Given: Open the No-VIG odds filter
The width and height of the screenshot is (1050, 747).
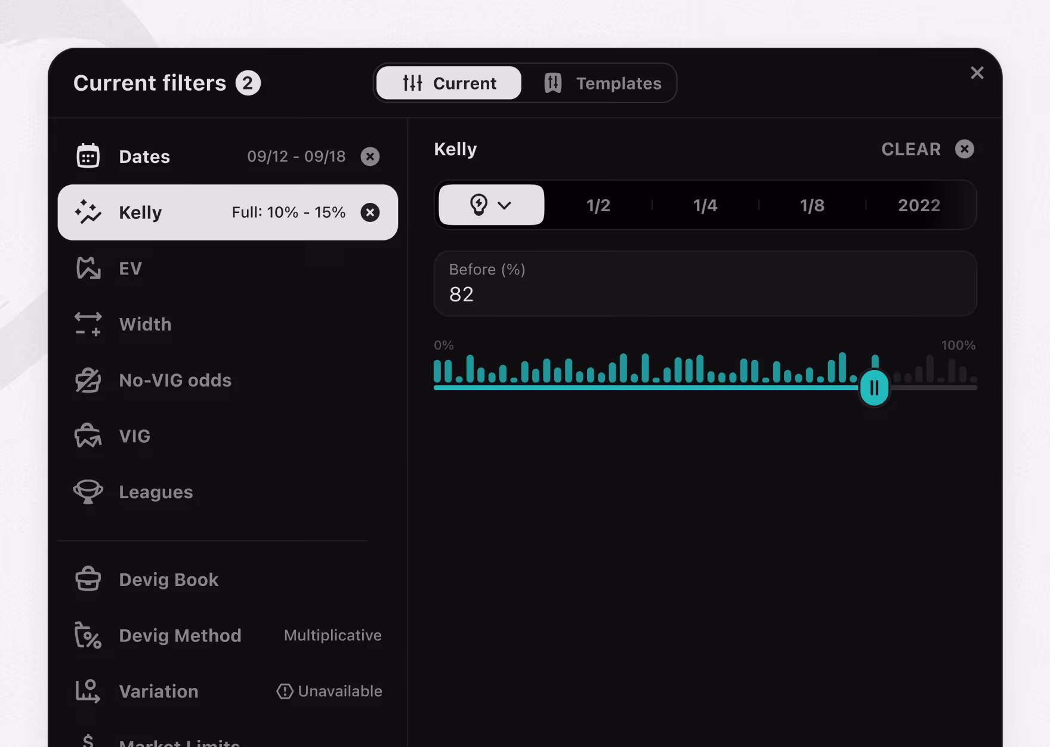Looking at the screenshot, I should click(x=227, y=380).
